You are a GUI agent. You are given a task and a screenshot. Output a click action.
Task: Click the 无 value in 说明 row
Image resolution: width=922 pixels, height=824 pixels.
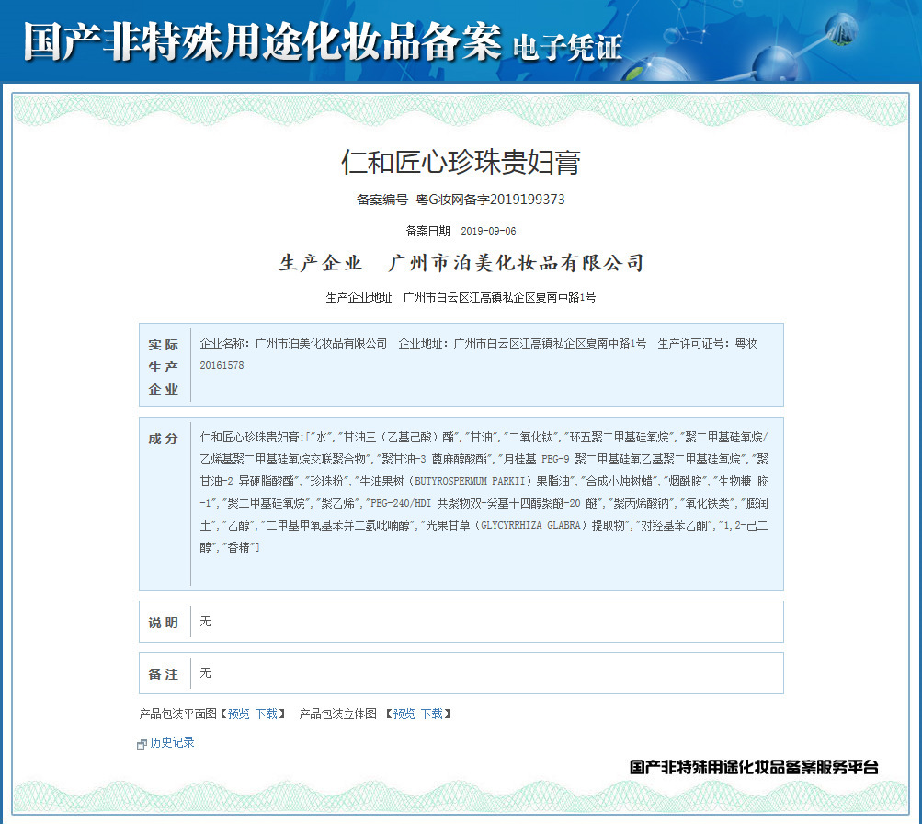pos(205,622)
